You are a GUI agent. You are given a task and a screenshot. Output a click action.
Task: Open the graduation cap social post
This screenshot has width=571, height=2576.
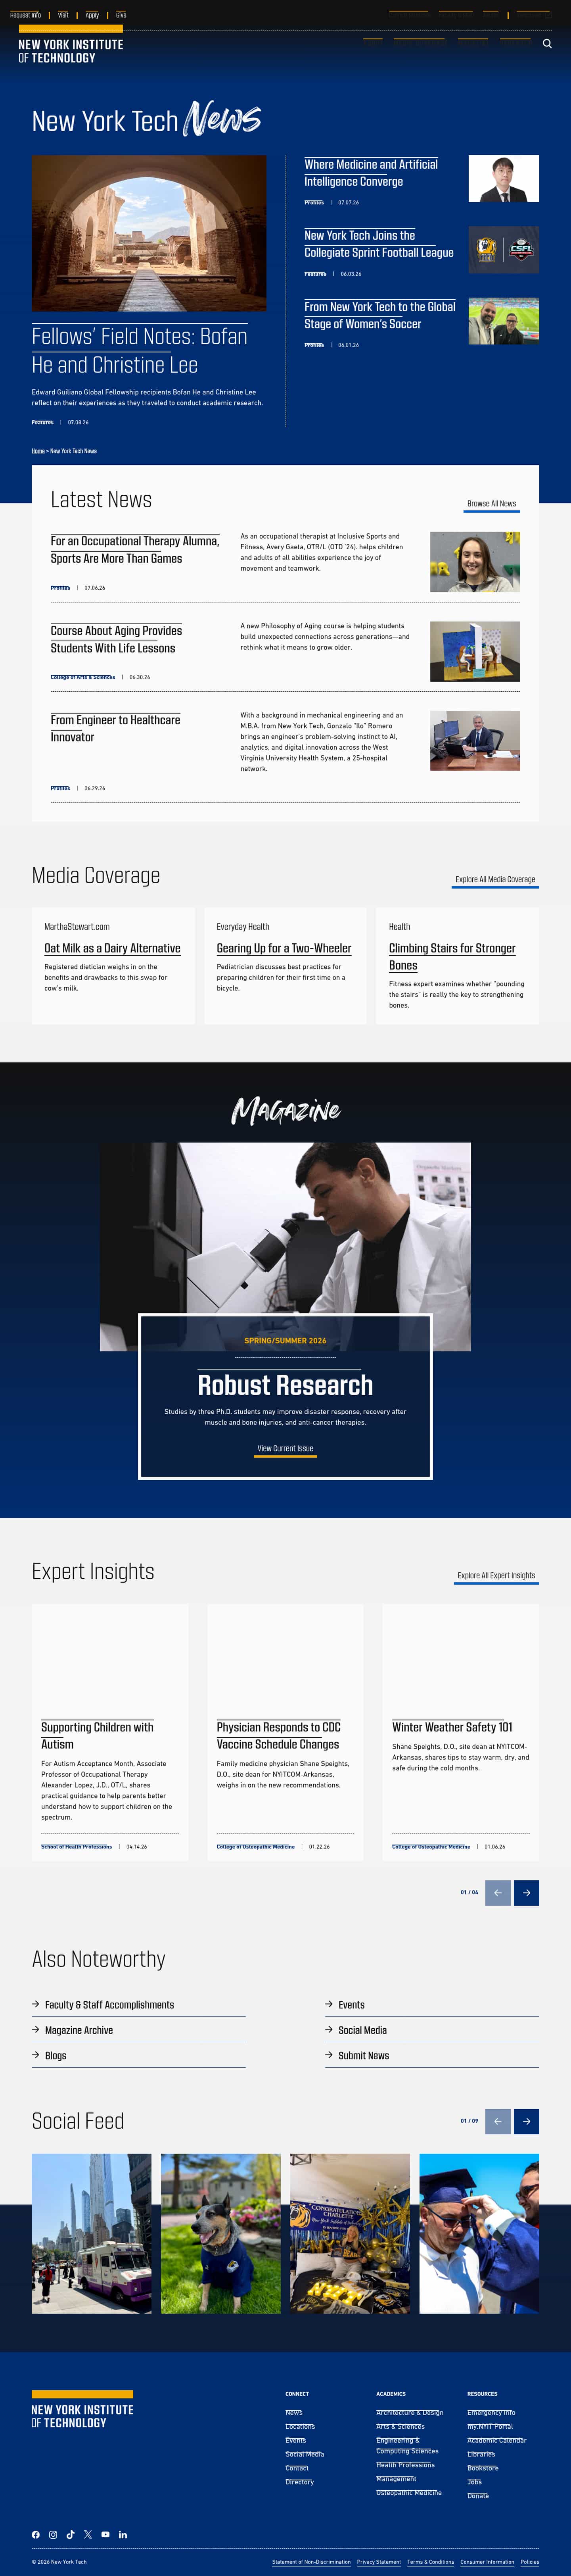[479, 2234]
